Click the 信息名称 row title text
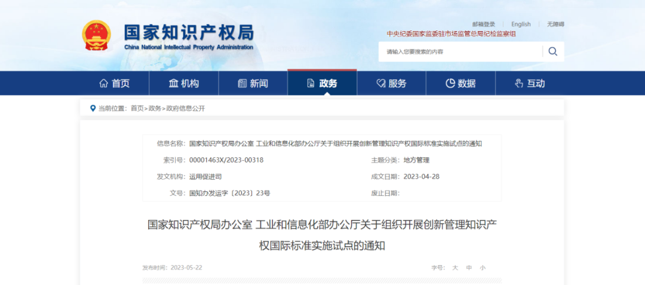Viewport: 645px width, 285px height. (x=336, y=143)
